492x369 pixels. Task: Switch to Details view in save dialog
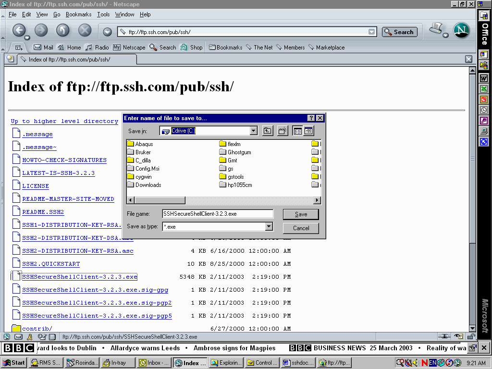pyautogui.click(x=308, y=131)
